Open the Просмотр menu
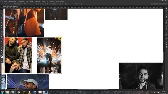The width and height of the screenshot is (168, 94). tap(52, 1)
